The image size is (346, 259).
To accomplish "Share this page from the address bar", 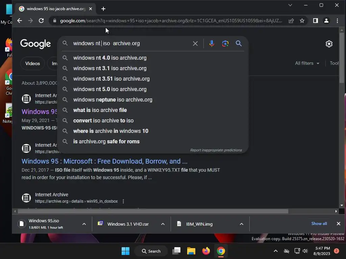I will coord(291,21).
